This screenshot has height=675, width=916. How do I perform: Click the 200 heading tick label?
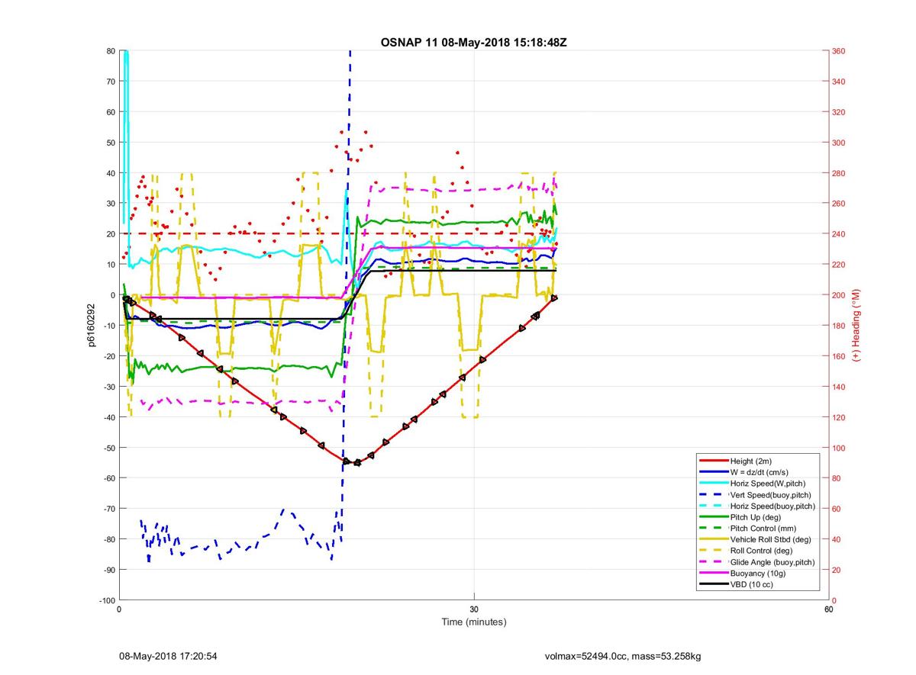tap(840, 295)
